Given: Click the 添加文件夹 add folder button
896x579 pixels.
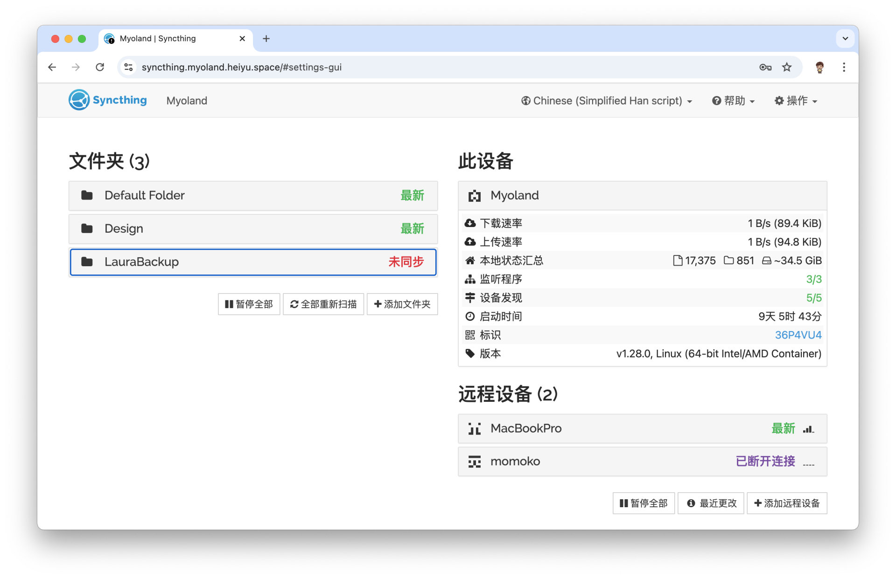Looking at the screenshot, I should (402, 304).
